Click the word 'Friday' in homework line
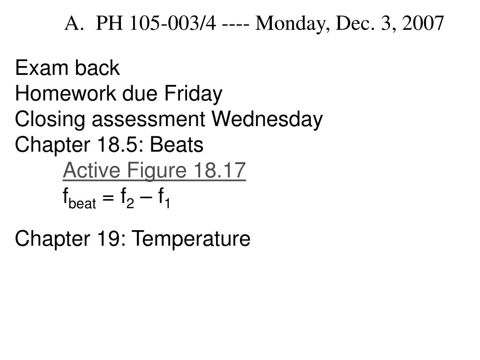 pyautogui.click(x=194, y=94)
